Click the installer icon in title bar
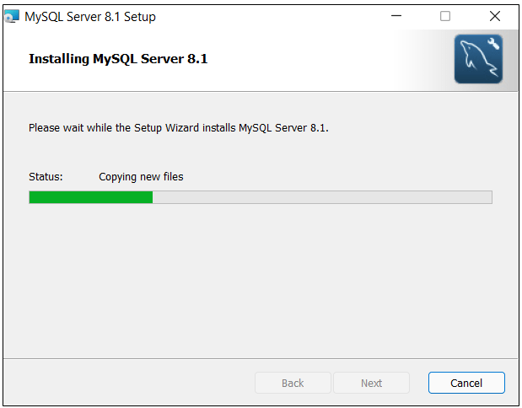The height and width of the screenshot is (408, 522). [x=12, y=16]
